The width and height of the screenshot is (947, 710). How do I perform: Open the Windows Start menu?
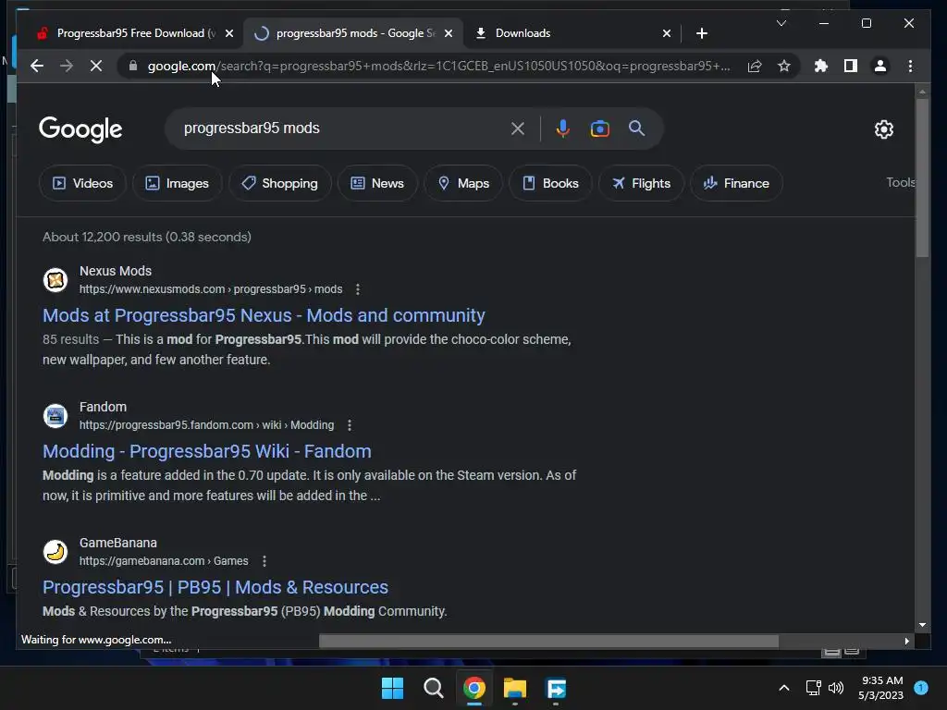(392, 688)
